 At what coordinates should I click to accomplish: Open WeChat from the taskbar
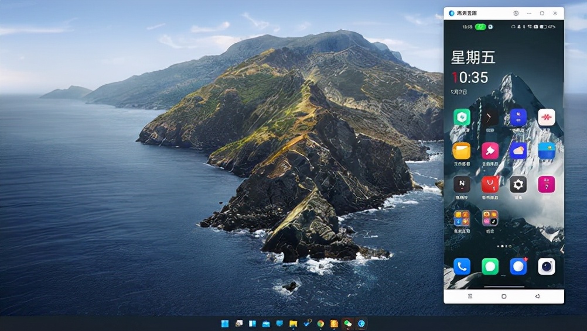348,323
